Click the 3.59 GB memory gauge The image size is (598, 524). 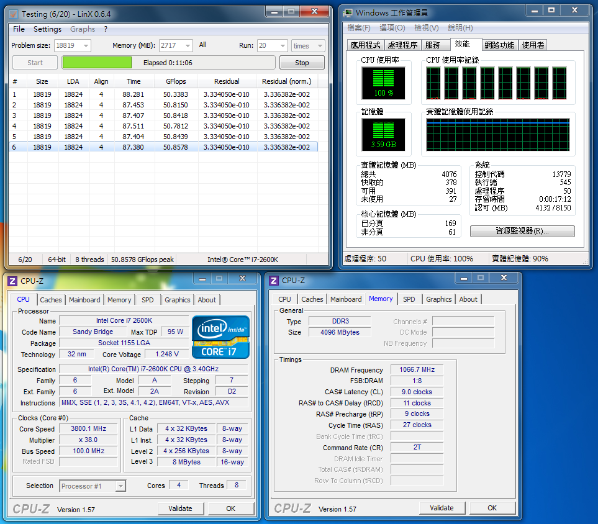coord(383,135)
